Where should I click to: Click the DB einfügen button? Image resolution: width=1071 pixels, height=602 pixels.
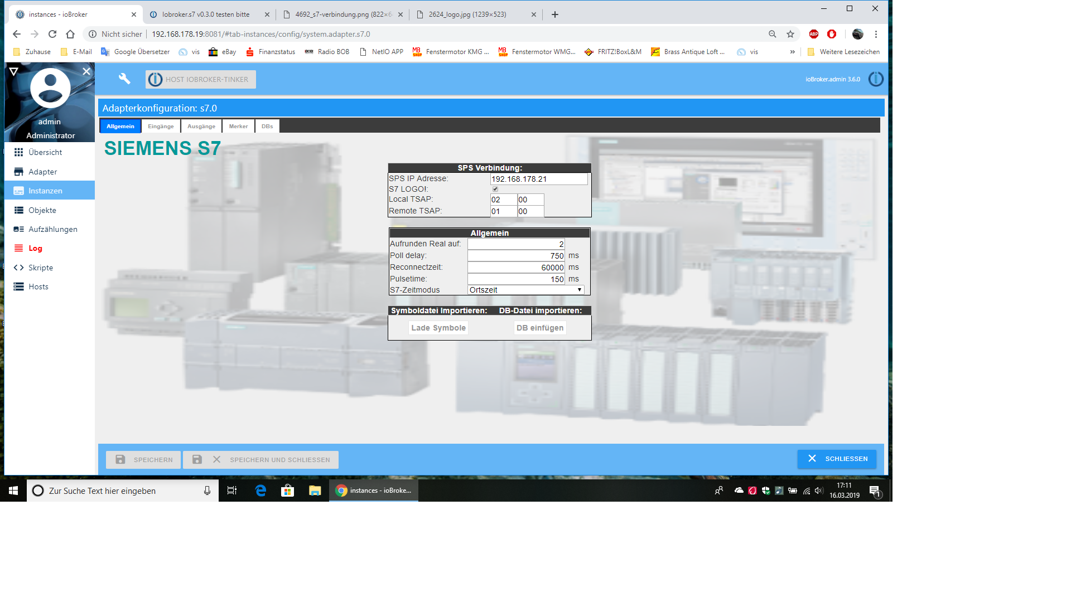540,328
